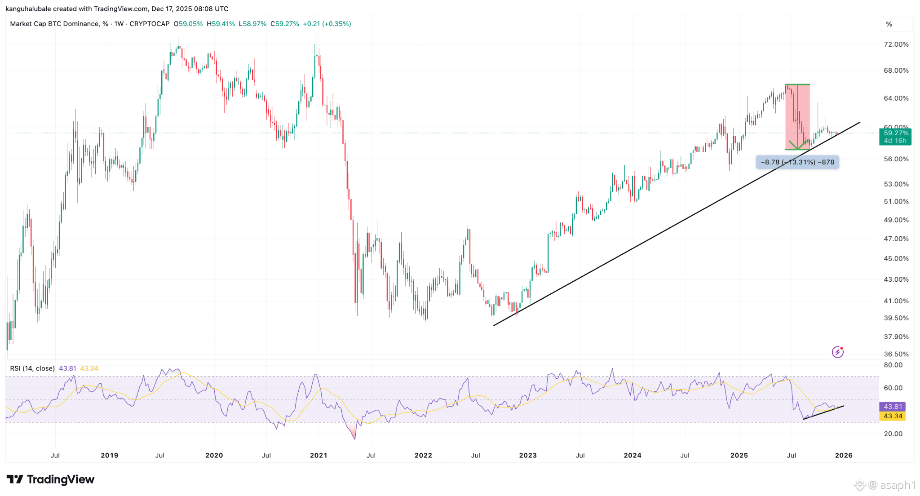The height and width of the screenshot is (496, 920).
Task: Click the +0.21 (+0.35%) change value
Action: (327, 24)
